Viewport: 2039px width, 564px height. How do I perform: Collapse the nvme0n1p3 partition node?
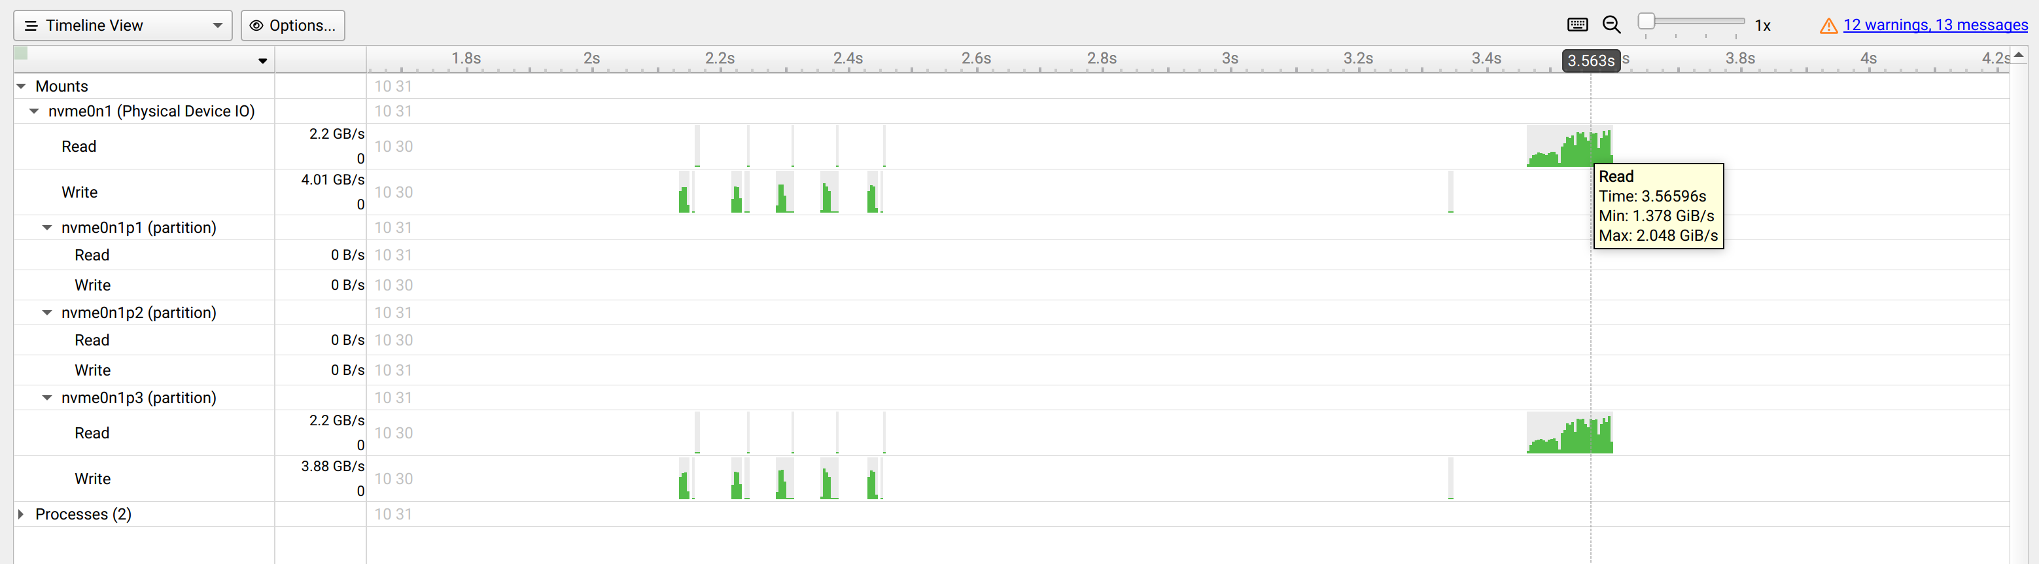click(x=48, y=398)
